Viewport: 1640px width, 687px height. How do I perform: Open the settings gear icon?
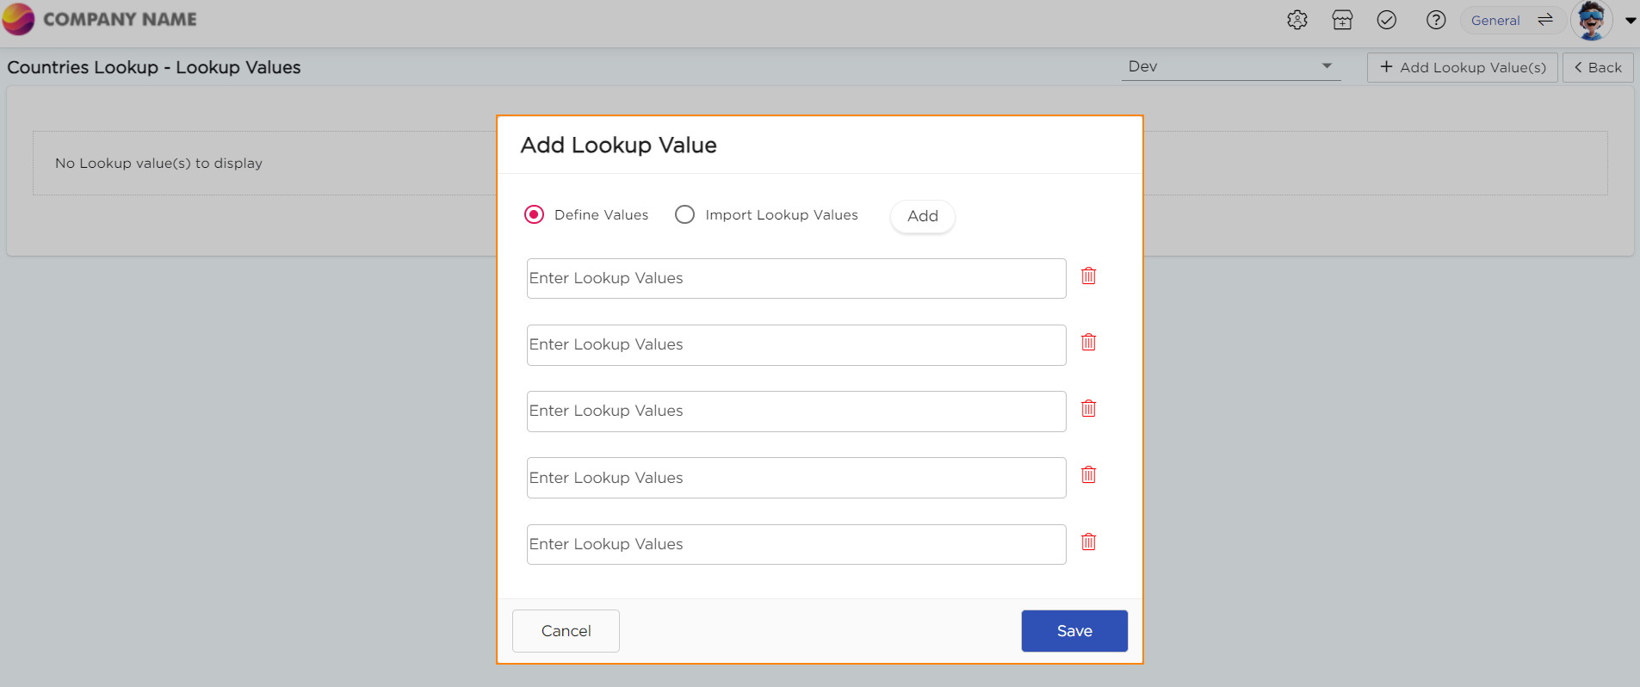click(1297, 20)
